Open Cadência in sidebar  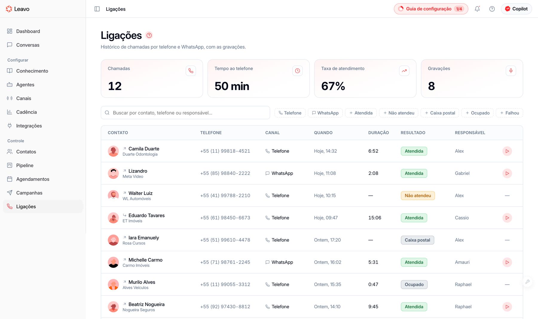pyautogui.click(x=43, y=112)
